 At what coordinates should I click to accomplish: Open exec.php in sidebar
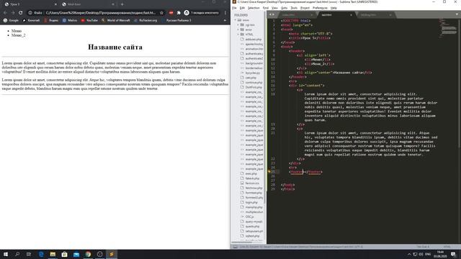(x=251, y=173)
